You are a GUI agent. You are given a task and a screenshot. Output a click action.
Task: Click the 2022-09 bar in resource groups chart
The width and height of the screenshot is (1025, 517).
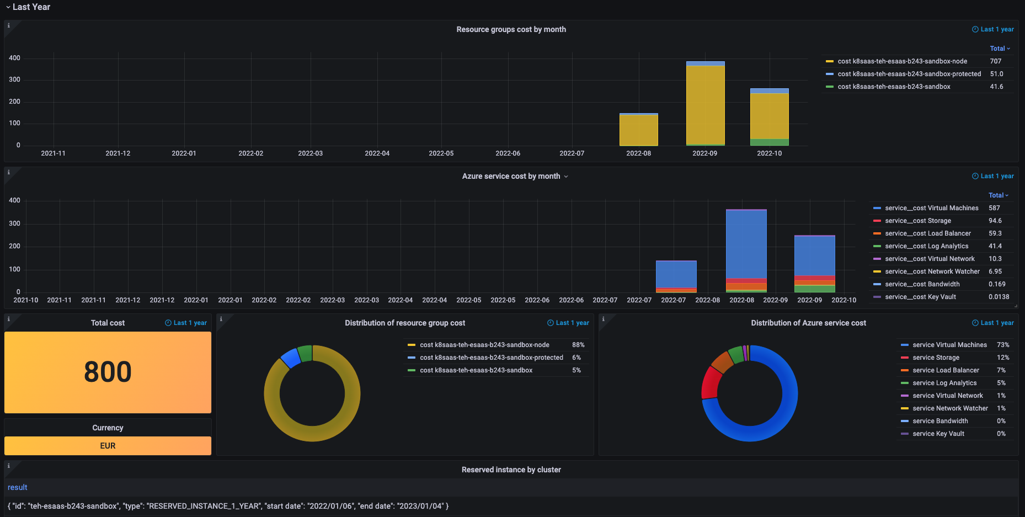click(705, 105)
